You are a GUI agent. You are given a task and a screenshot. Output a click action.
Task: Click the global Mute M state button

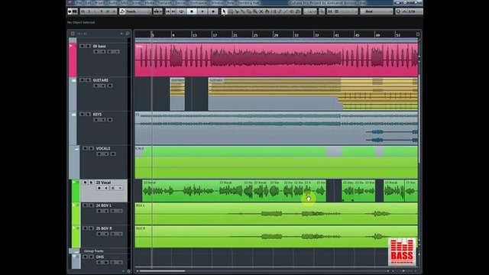pyautogui.click(x=83, y=11)
